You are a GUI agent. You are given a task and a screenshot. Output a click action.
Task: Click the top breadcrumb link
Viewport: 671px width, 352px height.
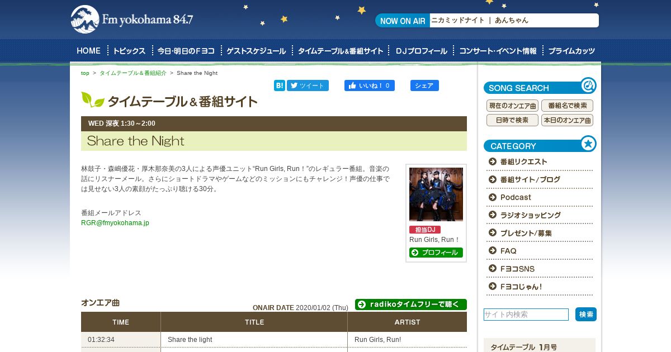click(85, 73)
